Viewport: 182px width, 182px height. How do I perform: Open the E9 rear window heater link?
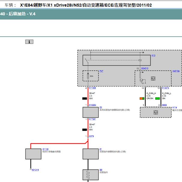[x=101, y=170]
